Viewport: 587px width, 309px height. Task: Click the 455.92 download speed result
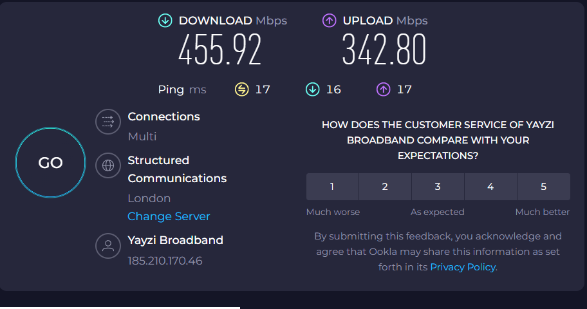219,50
